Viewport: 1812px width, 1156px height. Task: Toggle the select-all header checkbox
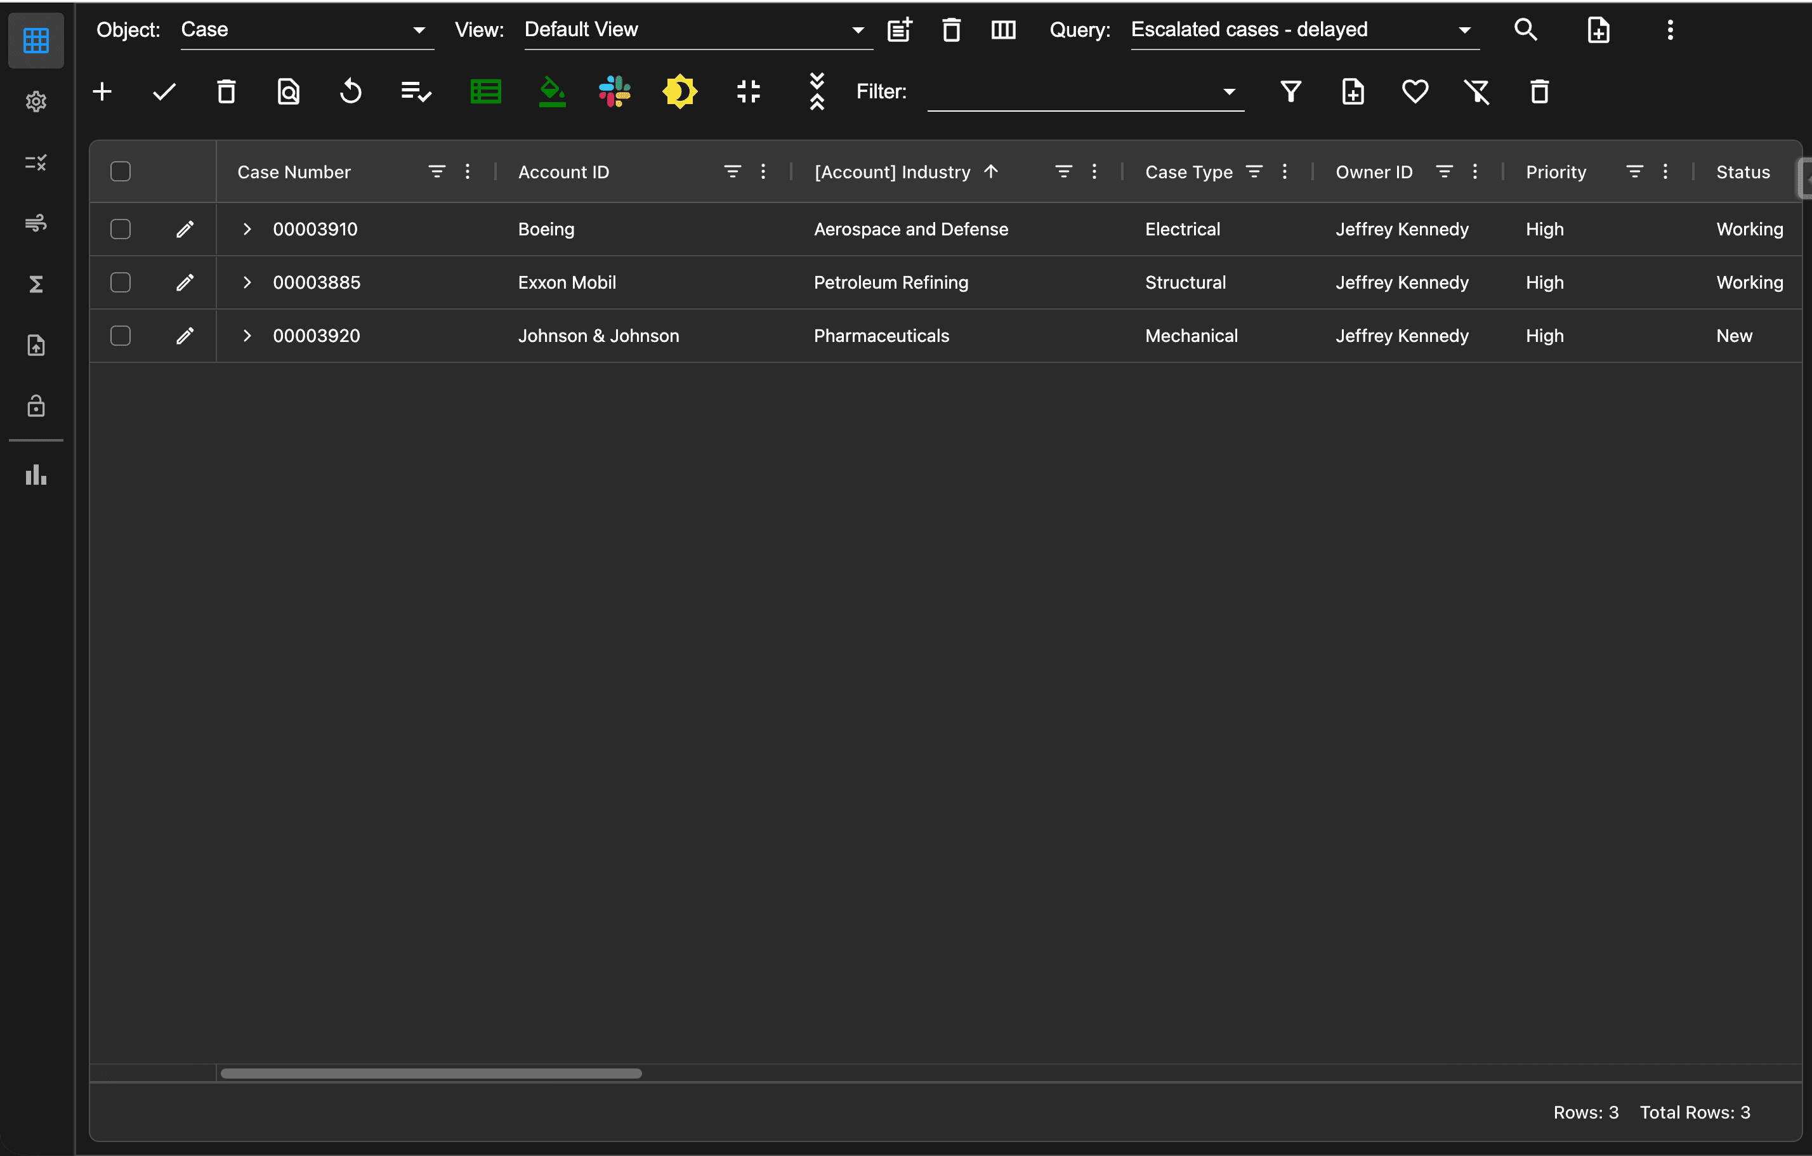[121, 171]
